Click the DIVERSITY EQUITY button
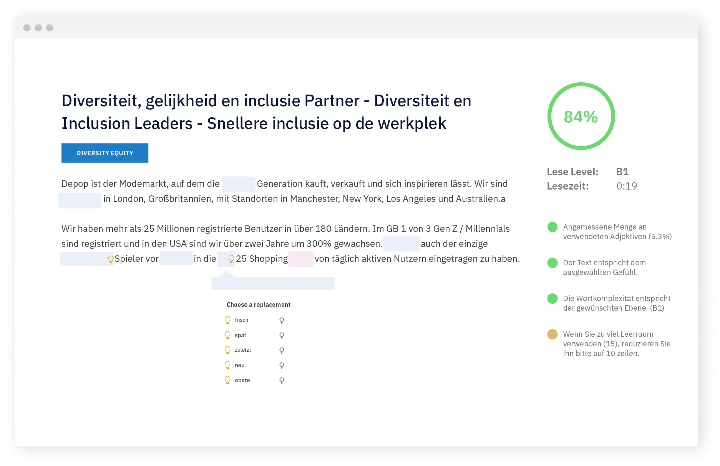This screenshot has height=466, width=720. click(105, 153)
